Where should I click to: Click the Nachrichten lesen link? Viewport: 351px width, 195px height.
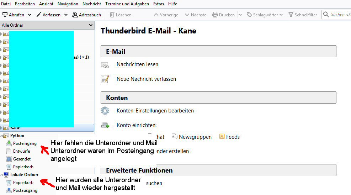[x=137, y=64]
